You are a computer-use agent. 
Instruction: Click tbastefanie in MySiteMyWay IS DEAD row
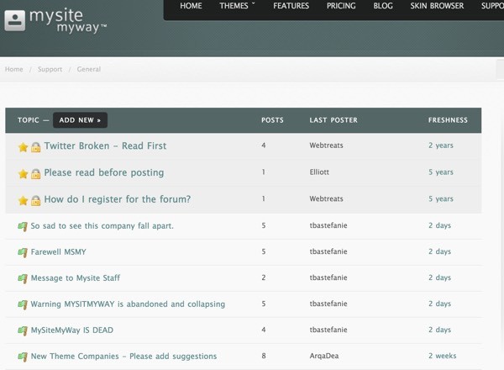point(328,330)
